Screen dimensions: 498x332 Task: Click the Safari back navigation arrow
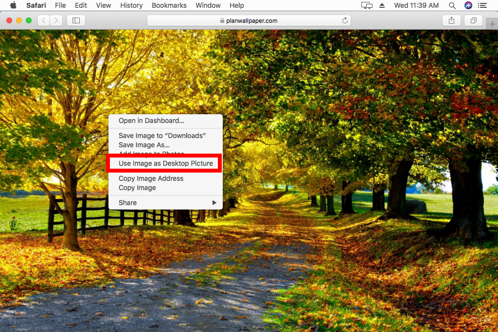44,20
